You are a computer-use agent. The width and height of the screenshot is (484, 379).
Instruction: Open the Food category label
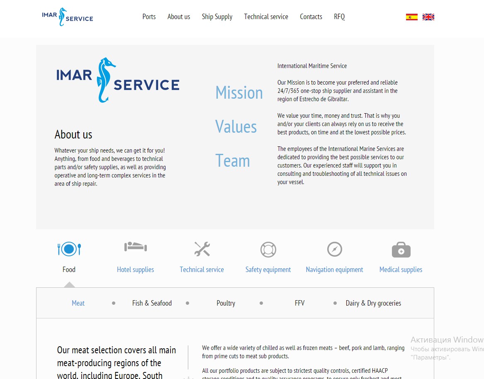coord(69,270)
